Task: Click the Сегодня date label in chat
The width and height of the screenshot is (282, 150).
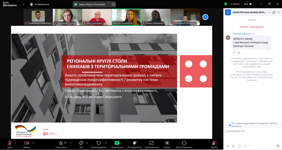Action: tap(252, 20)
